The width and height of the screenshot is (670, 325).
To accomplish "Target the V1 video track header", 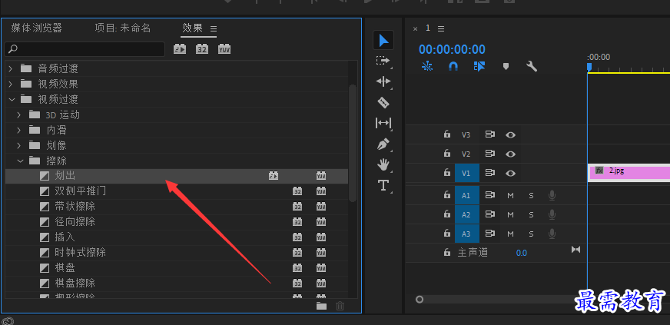I will pyautogui.click(x=467, y=173).
